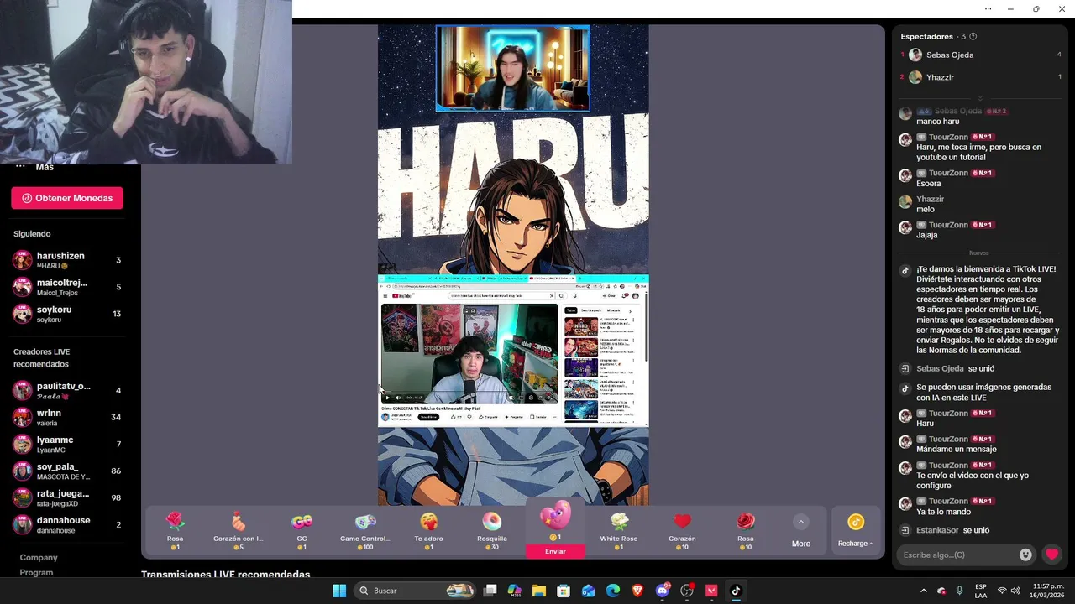View spectator Yhazzir in ranking
The width and height of the screenshot is (1075, 604).
pos(980,77)
